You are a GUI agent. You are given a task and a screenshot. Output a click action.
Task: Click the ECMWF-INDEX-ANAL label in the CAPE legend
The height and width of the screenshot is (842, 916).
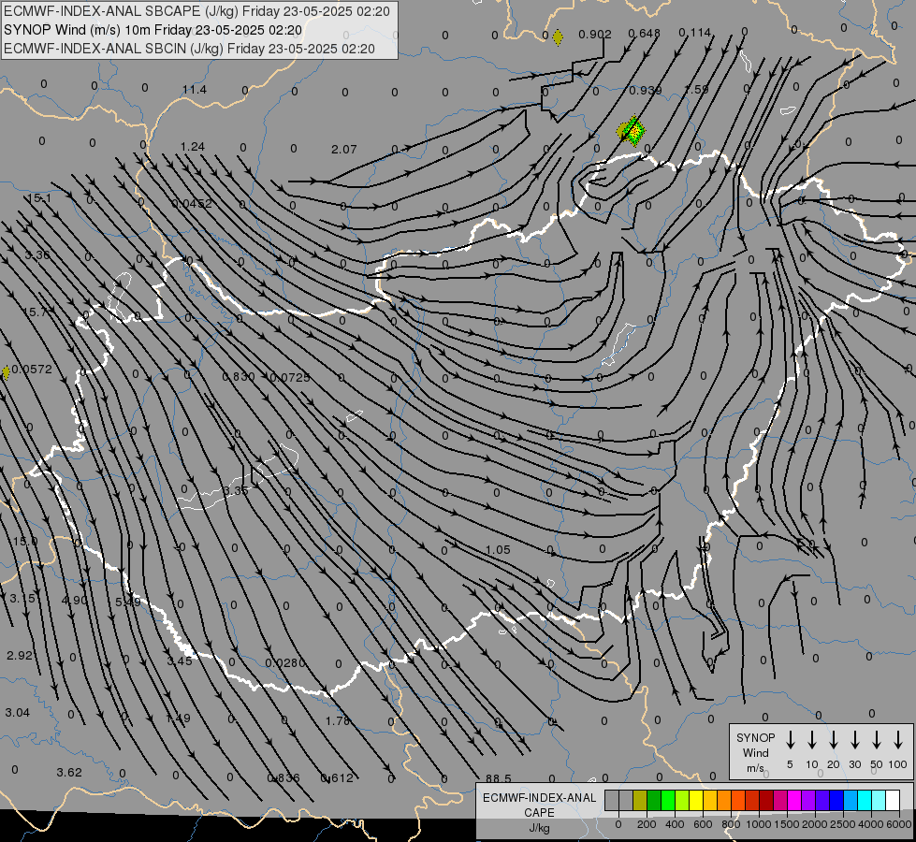click(x=539, y=798)
